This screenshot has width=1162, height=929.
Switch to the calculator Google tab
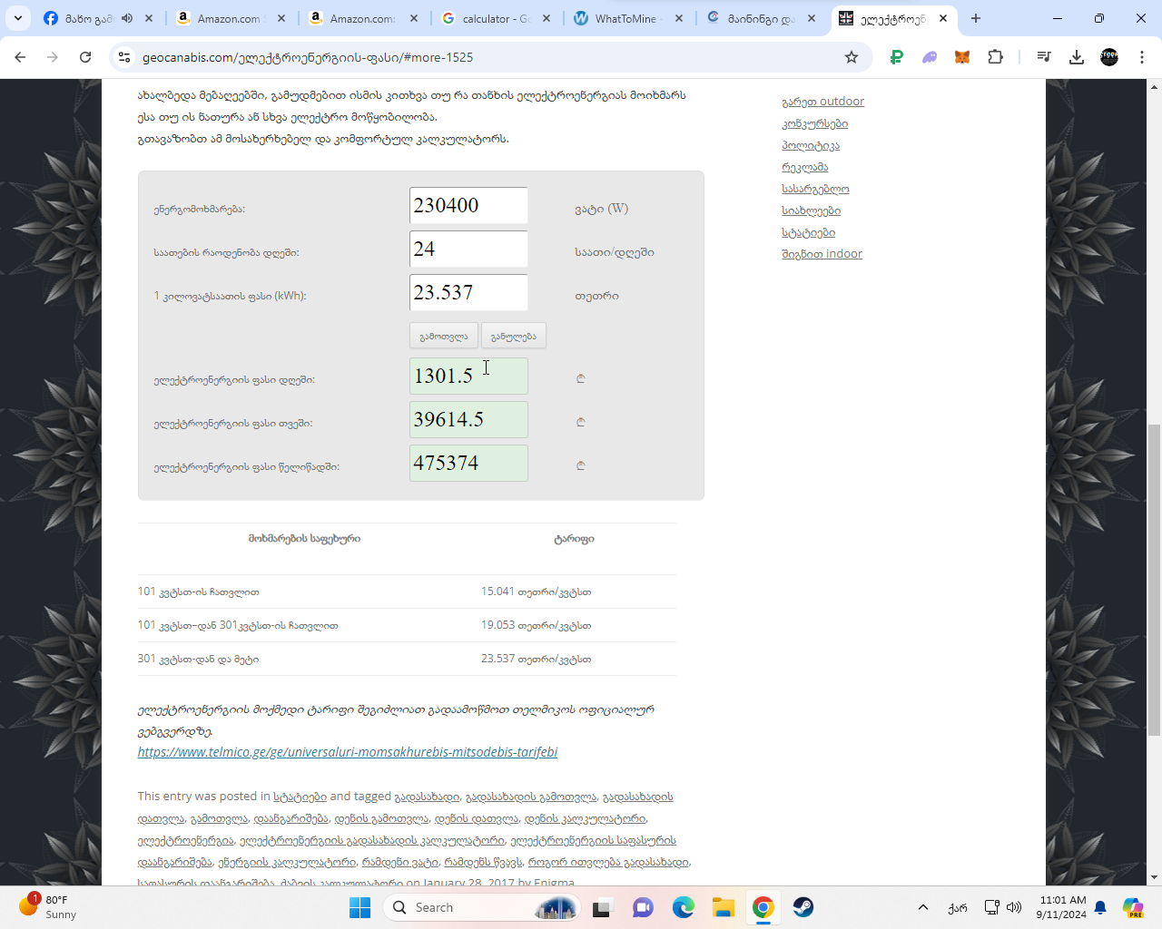[495, 18]
